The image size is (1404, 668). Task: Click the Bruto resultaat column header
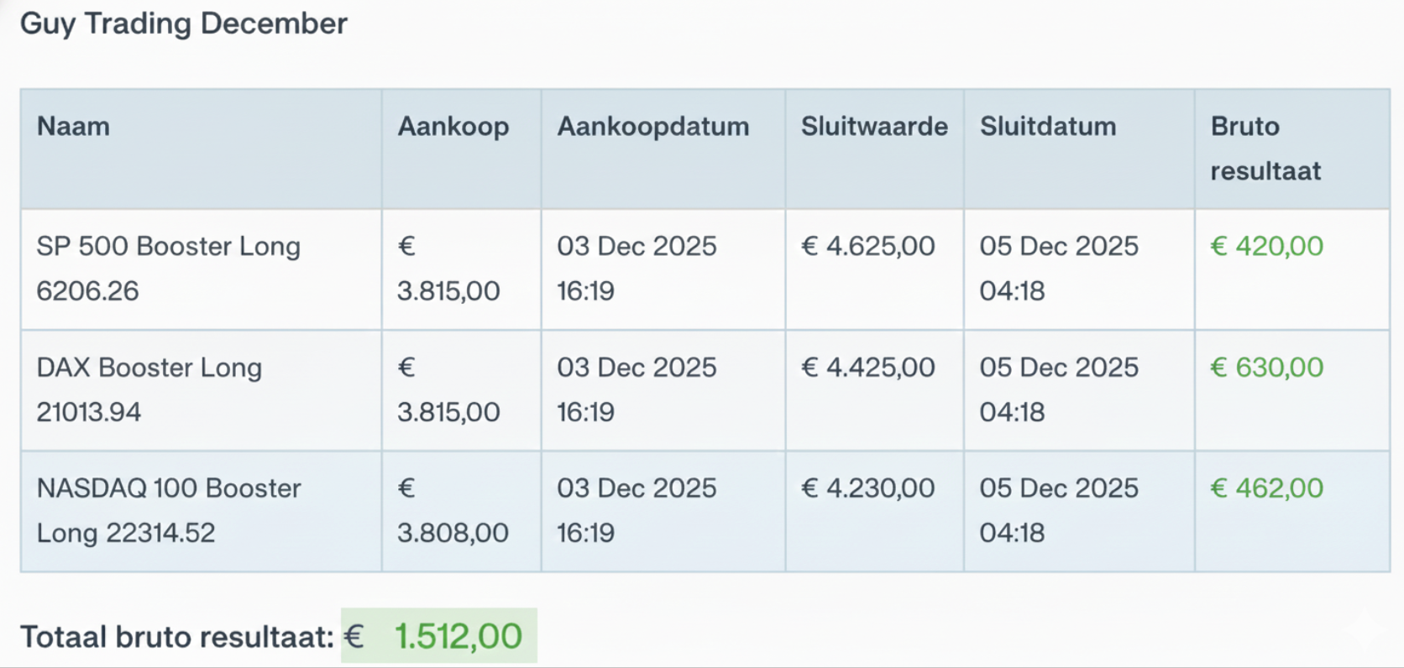click(x=1265, y=149)
